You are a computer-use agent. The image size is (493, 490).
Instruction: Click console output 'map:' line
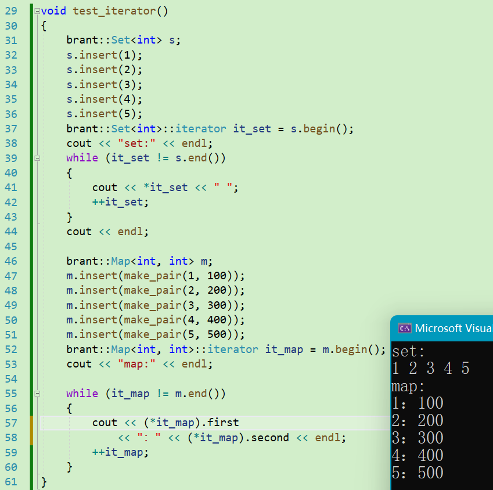coord(408,386)
